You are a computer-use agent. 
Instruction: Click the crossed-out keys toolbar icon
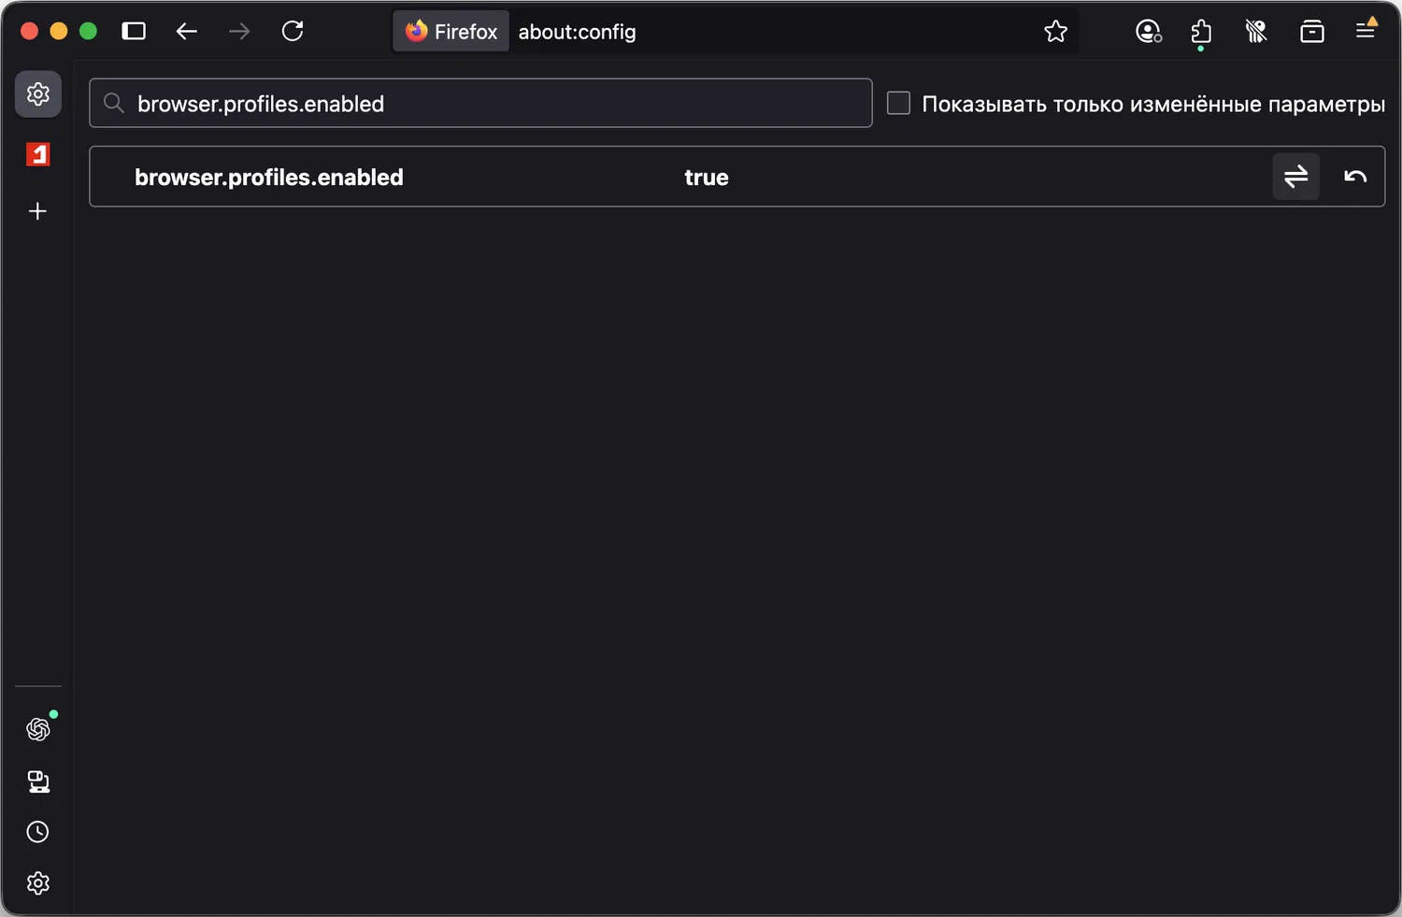click(x=1256, y=32)
